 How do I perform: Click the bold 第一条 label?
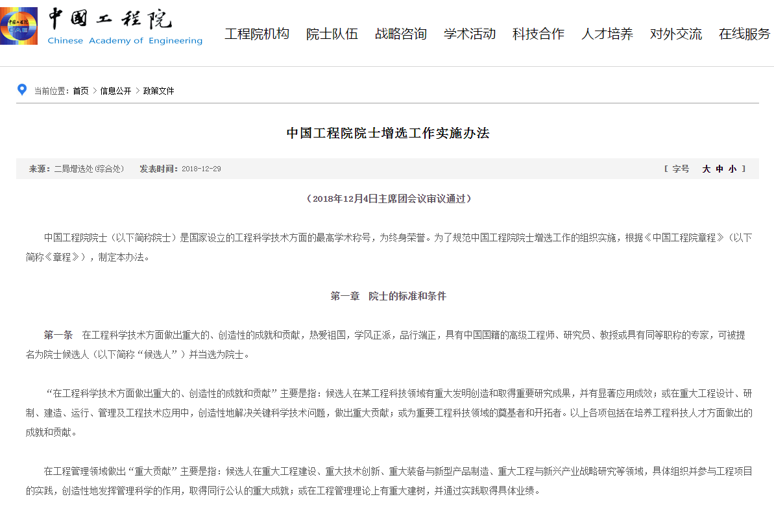coord(58,335)
